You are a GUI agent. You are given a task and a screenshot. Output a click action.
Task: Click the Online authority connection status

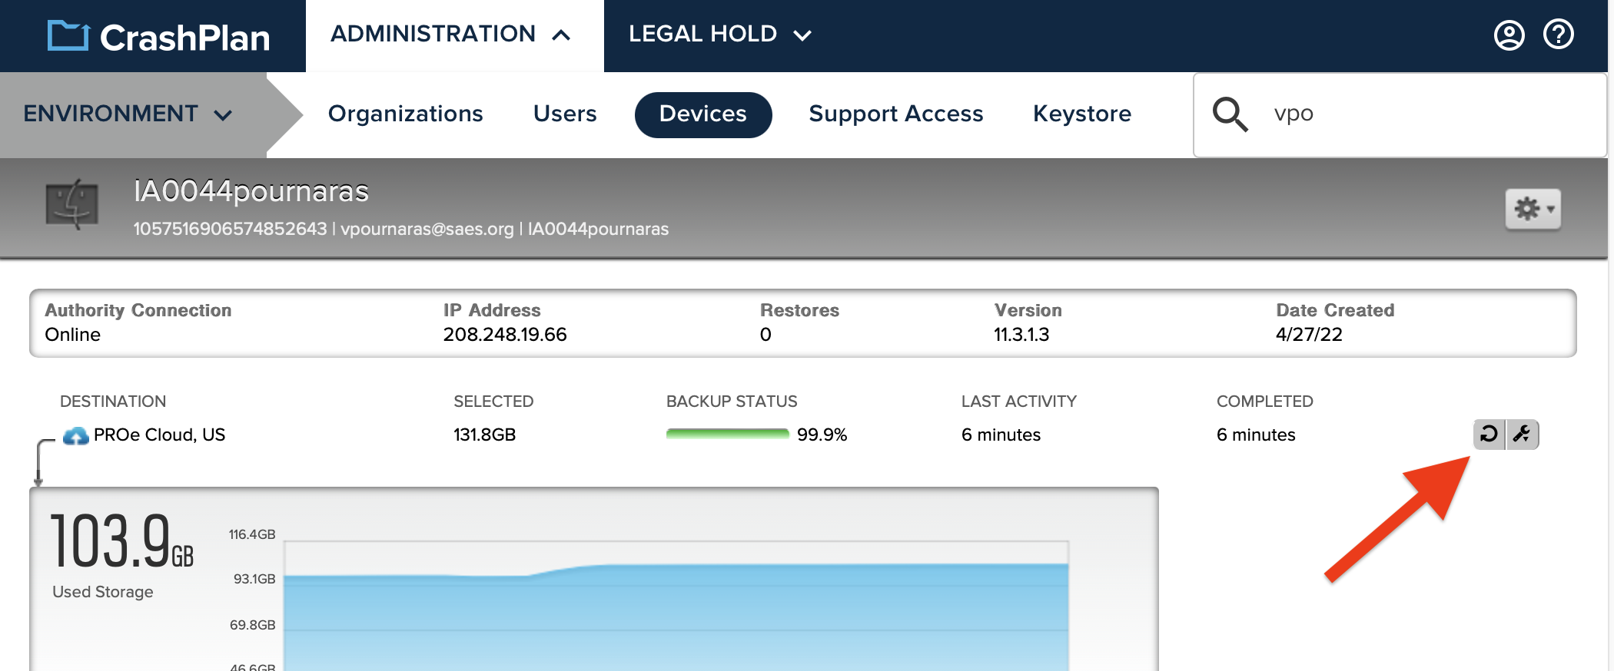[x=72, y=335]
